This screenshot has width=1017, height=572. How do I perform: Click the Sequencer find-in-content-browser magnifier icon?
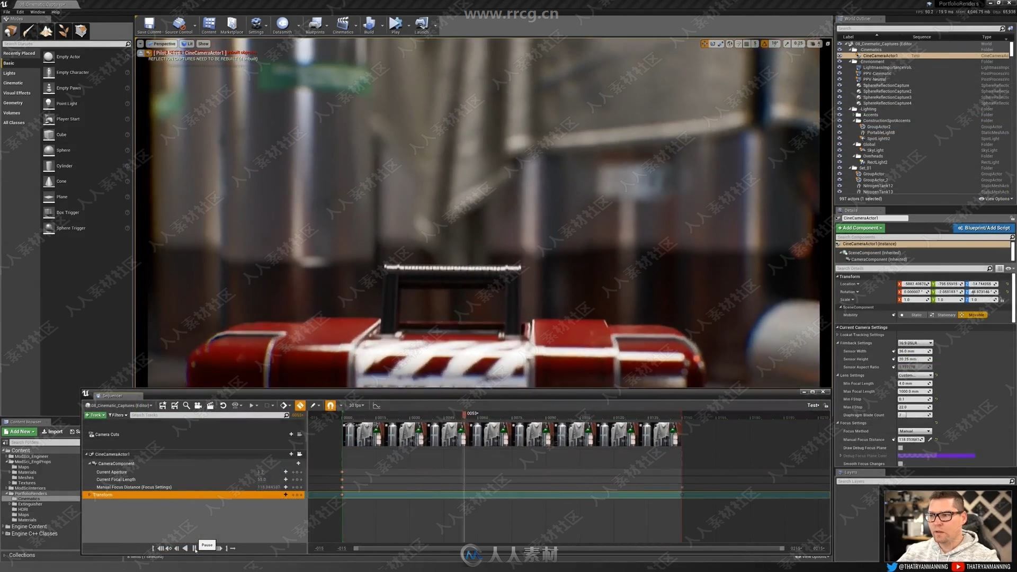(186, 406)
